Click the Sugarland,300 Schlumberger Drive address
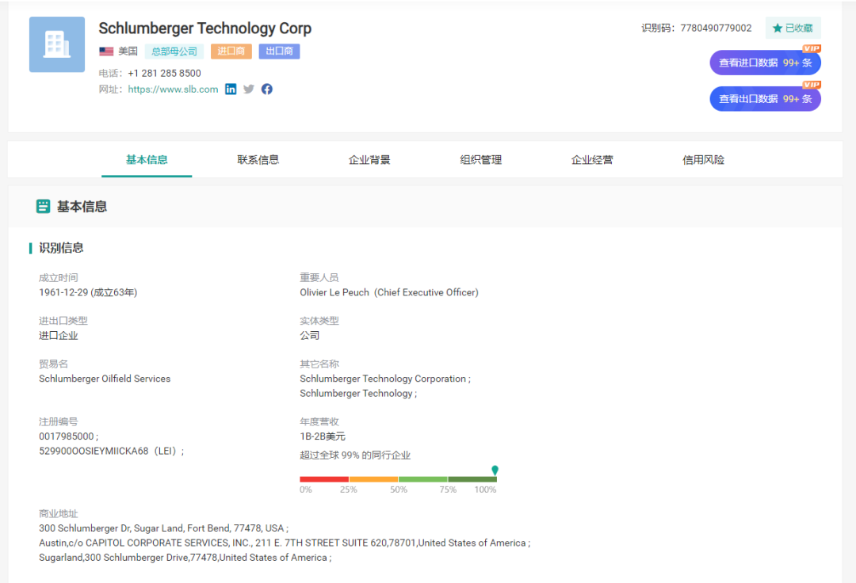The width and height of the screenshot is (856, 583). [x=183, y=558]
